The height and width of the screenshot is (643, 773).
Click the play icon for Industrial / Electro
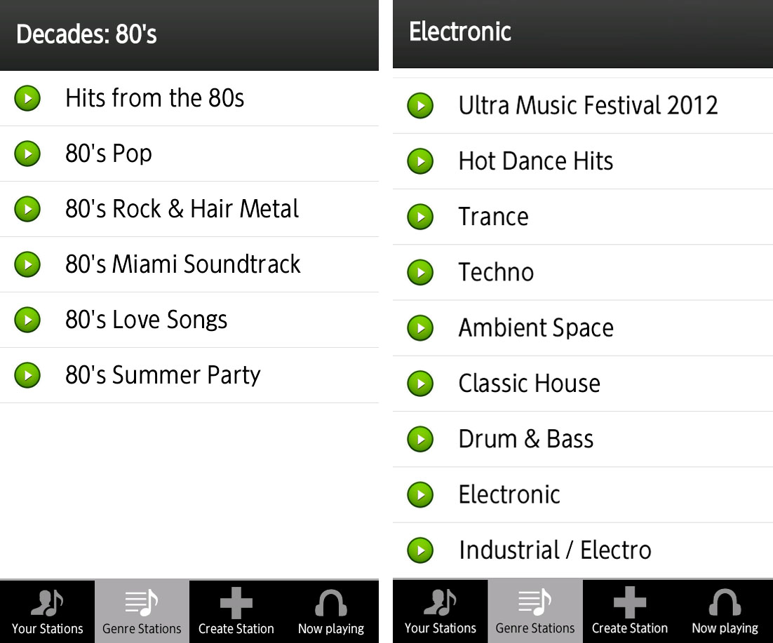pyautogui.click(x=420, y=550)
